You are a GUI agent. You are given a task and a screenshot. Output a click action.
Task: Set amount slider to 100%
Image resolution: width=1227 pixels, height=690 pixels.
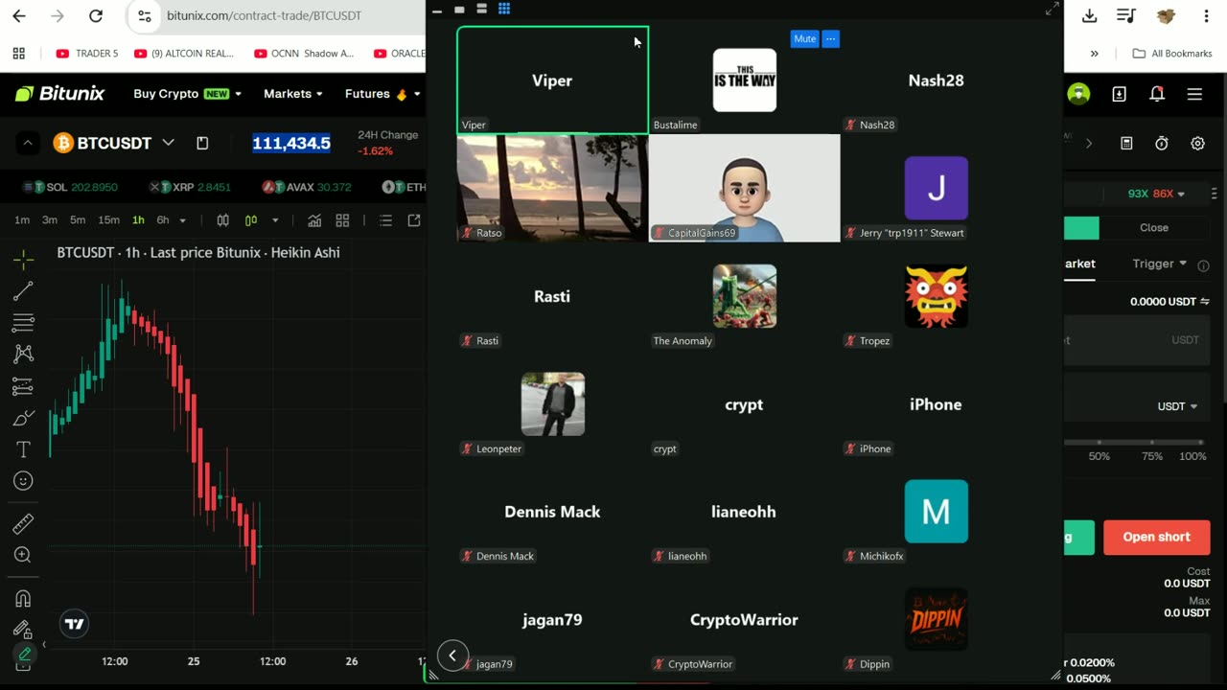coord(1193,456)
